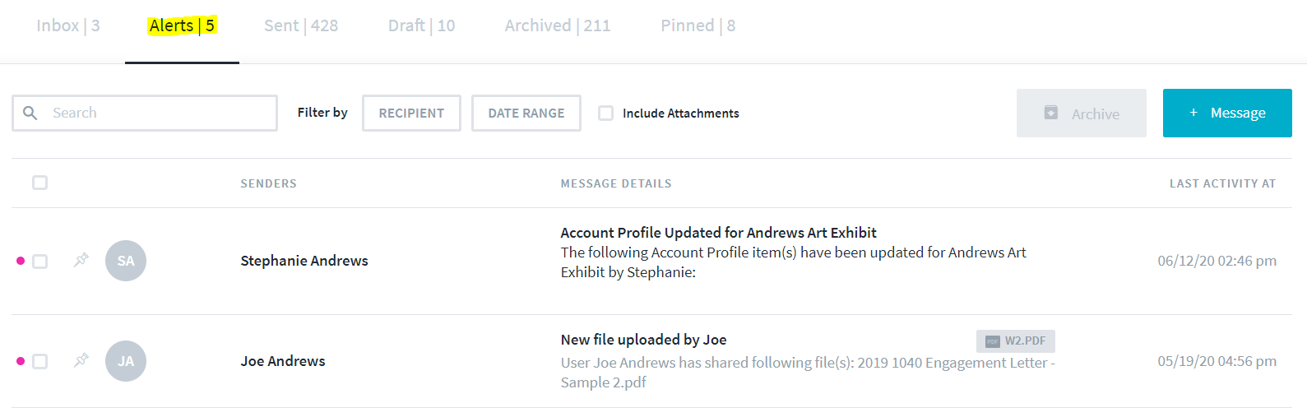Go to the Archived tab
The image size is (1307, 417).
558,26
